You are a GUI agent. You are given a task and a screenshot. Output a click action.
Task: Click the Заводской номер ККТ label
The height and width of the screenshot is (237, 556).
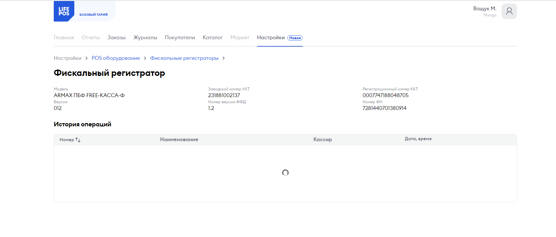point(229,89)
